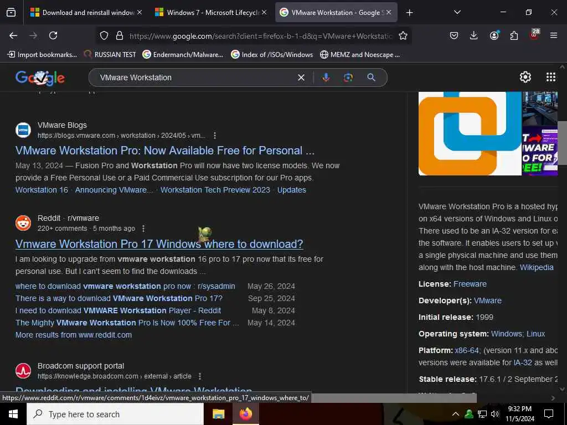
Task: Open where to download vmware workstation r/sysadmin link
Action: (125, 286)
